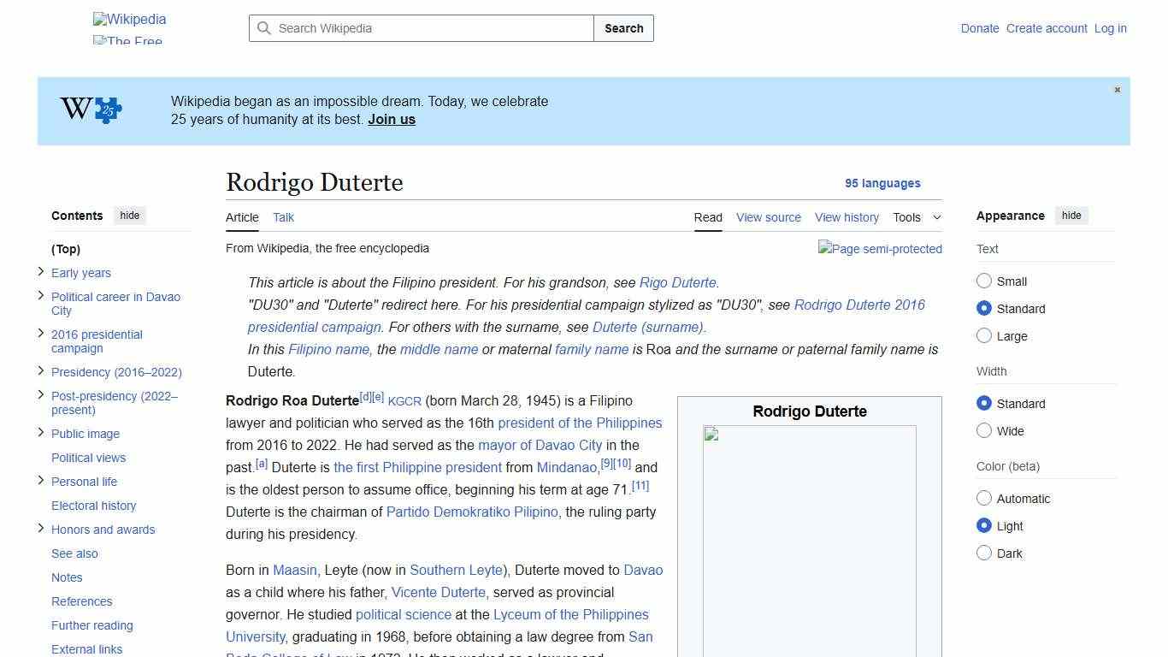Open the Tools menu chevron
The image size is (1168, 657).
[x=937, y=217]
